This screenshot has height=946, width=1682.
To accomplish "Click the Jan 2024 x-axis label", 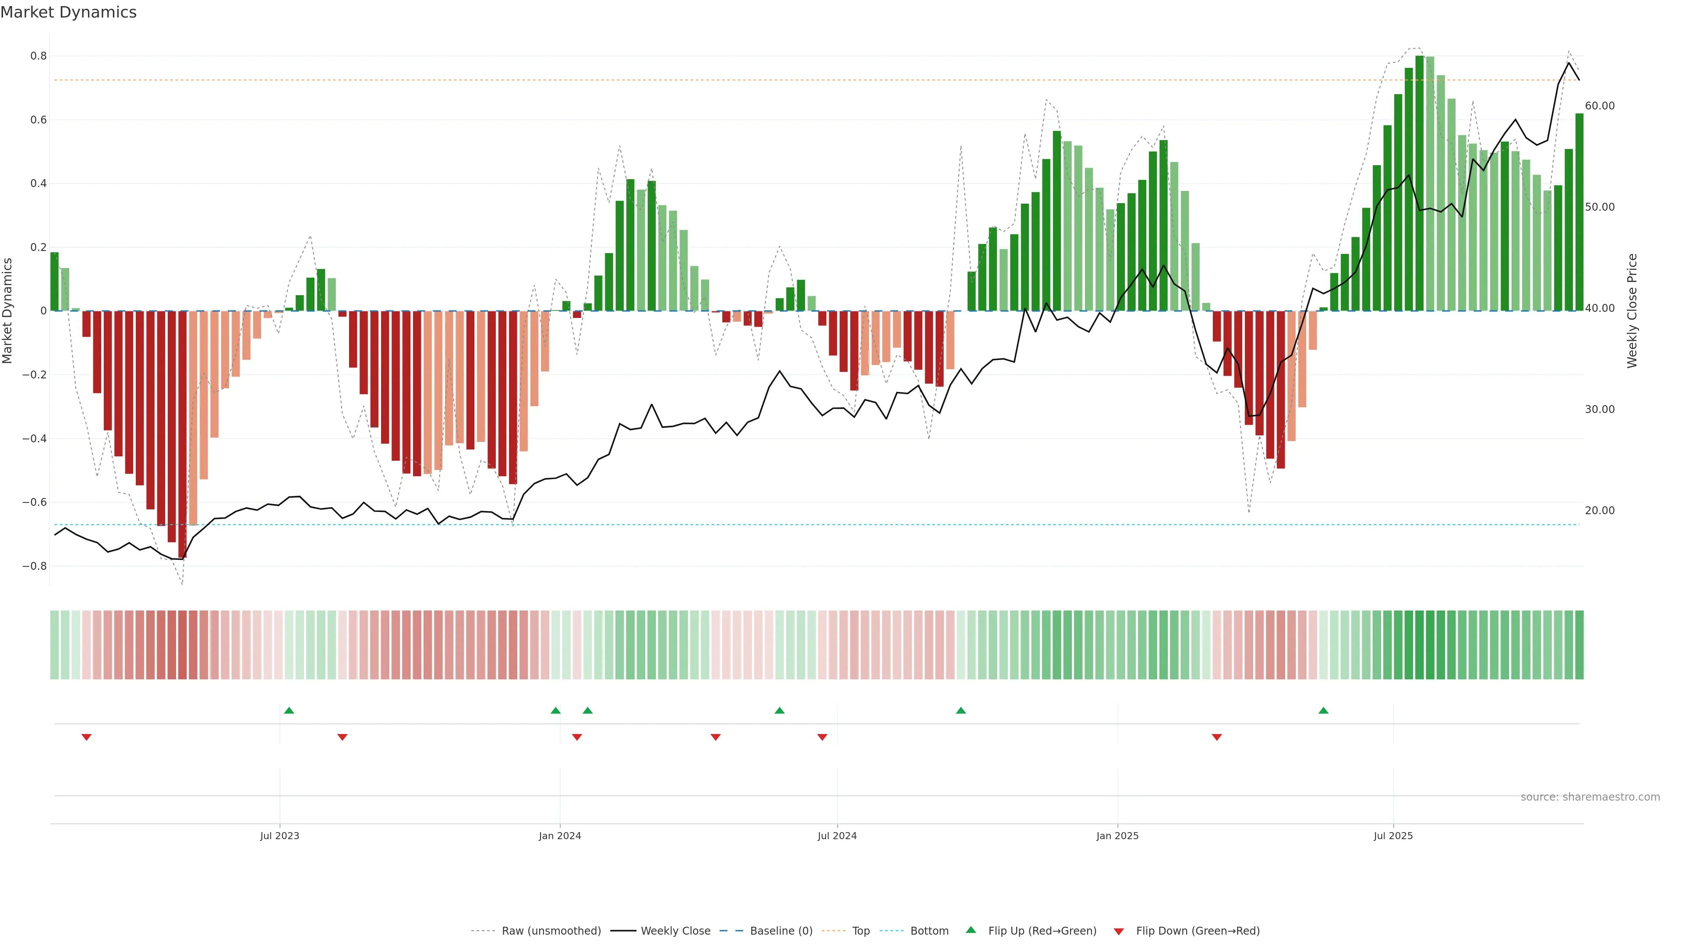I will click(x=560, y=836).
